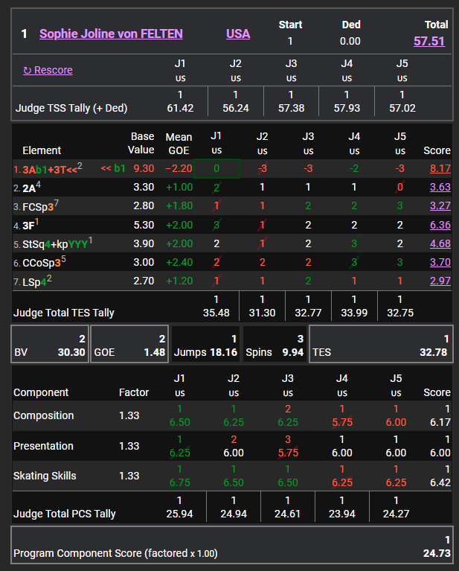Select the Spins 9.94 summary box
459x571 pixels.
click(275, 345)
